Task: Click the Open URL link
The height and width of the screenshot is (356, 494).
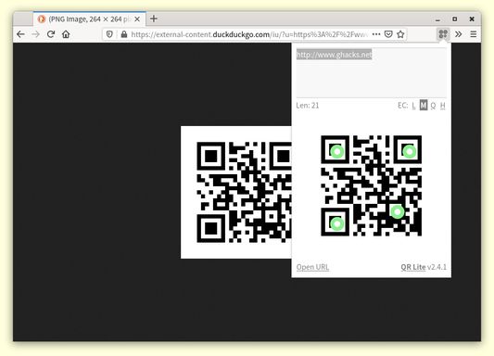Action: pos(312,267)
